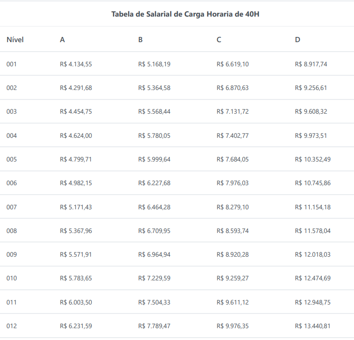Click the value 'R$ 6.709,95'

coord(154,231)
